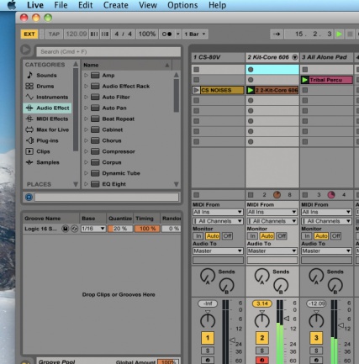Toggle the EXT sync button
359x364 pixels.
click(x=29, y=34)
